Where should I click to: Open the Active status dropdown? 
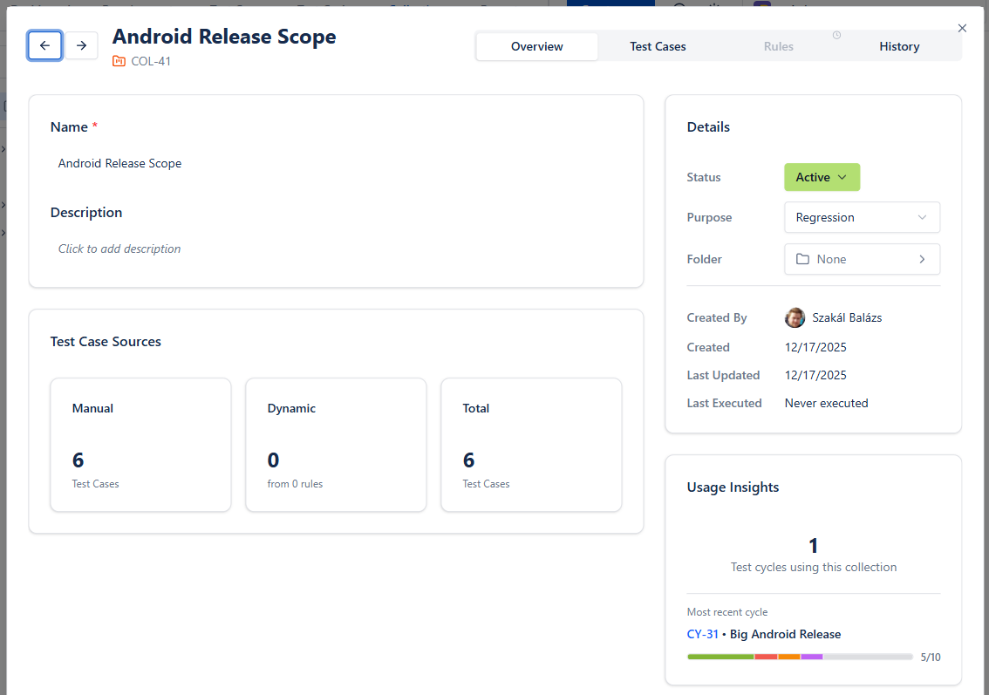(x=822, y=177)
